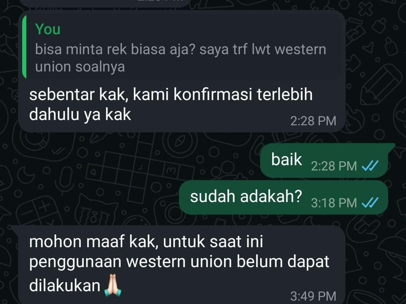Tap the cut-off message bubble at the top
Screen dimensions: 406x304
click(x=105, y=3)
